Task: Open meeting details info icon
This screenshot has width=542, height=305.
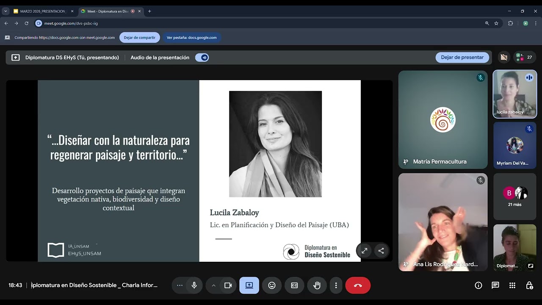Action: click(478, 286)
